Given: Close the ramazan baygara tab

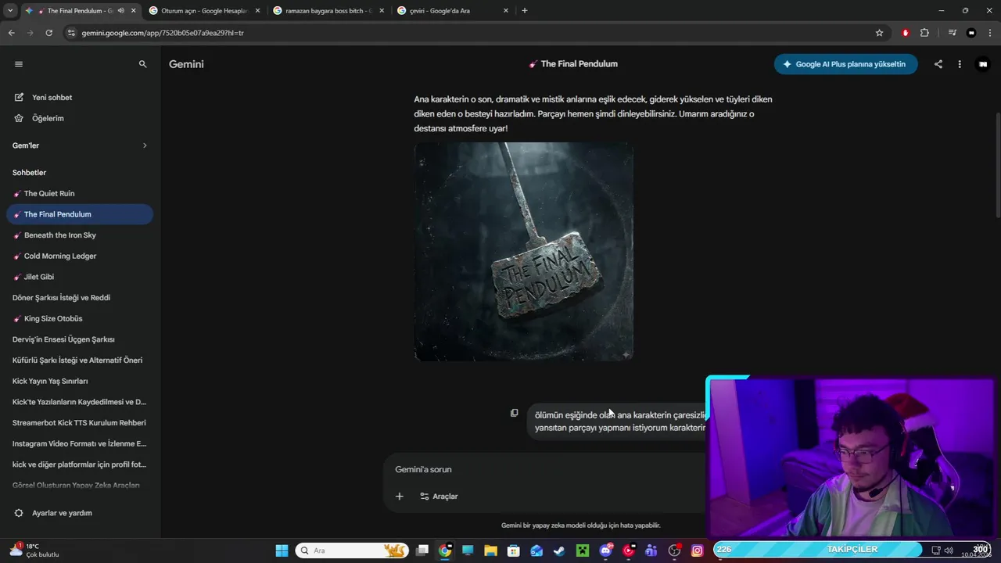Looking at the screenshot, I should point(382,11).
